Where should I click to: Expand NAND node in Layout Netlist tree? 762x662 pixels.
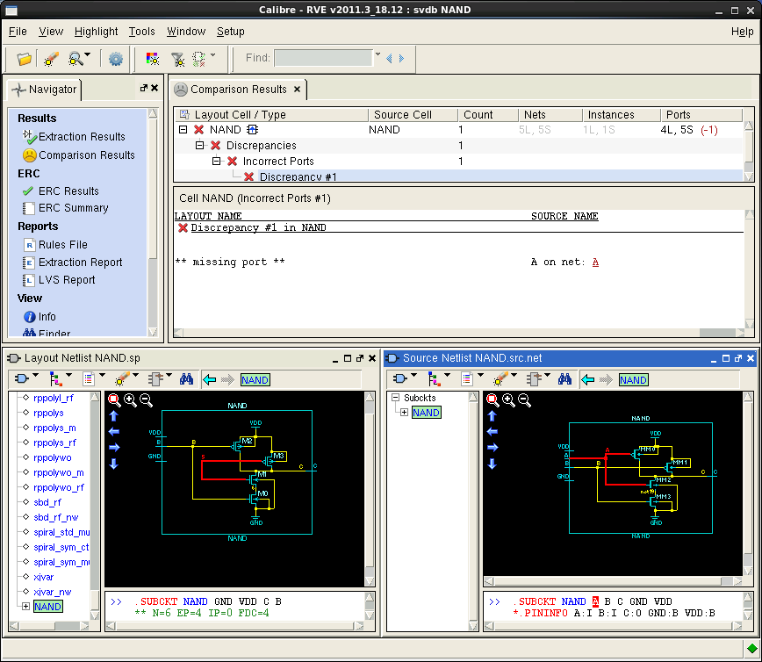25,606
